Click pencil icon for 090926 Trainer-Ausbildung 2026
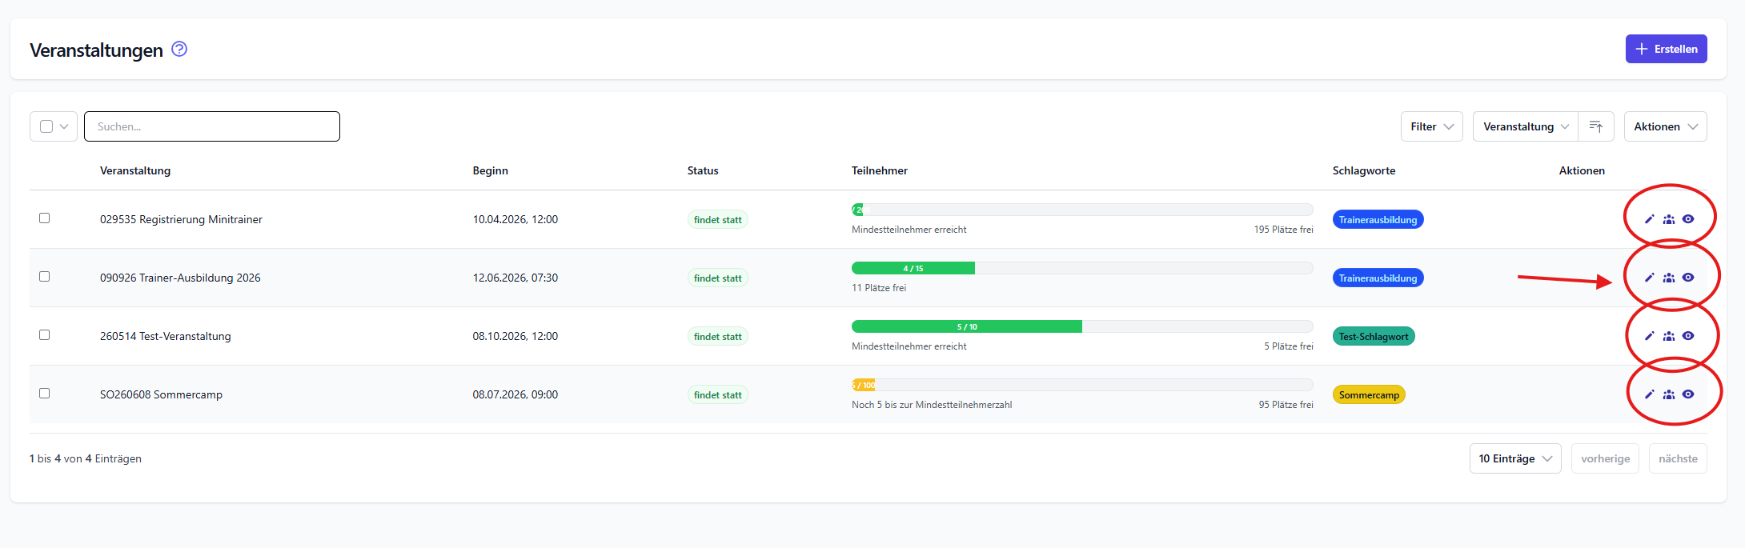1745x548 pixels. (1649, 278)
